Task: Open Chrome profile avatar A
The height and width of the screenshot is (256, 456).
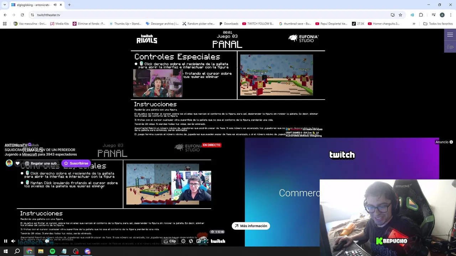Action: pyautogui.click(x=442, y=15)
